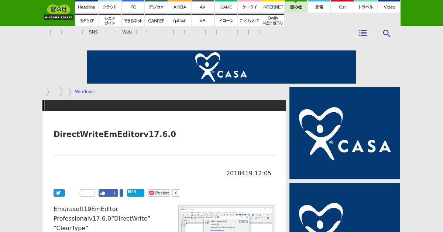Go to the こどもとIT tab
The image size is (443, 232).
(249, 20)
